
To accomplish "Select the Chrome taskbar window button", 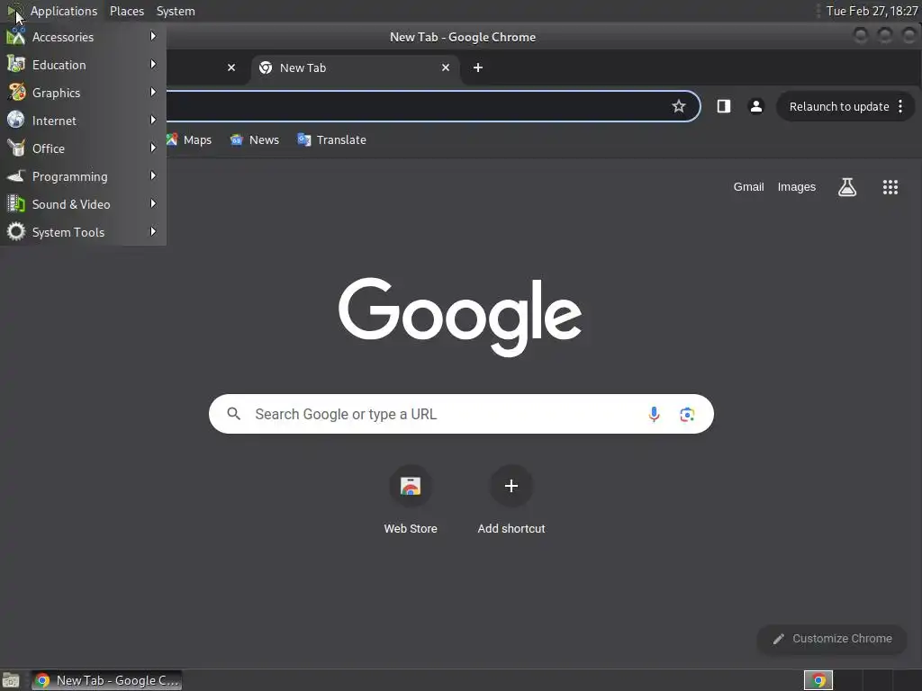I will coord(106,680).
